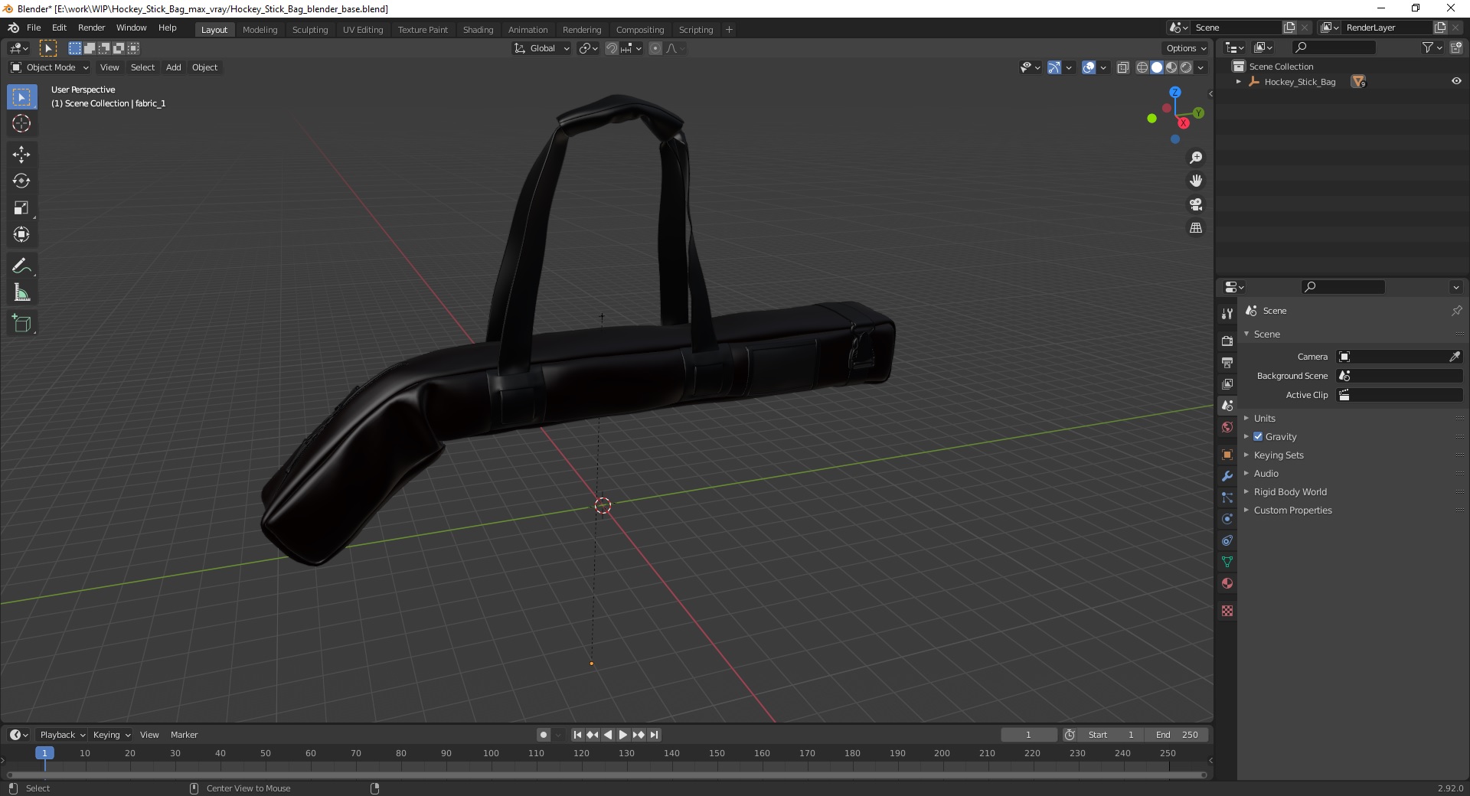The image size is (1470, 796).
Task: Open the File menu
Action: click(34, 28)
